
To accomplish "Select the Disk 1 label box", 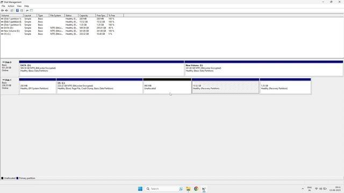I will (10, 86).
